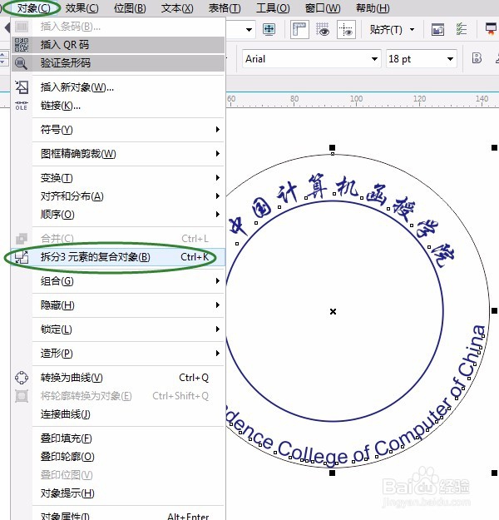The width and height of the screenshot is (499, 520).
Task: Click the QR code icon in menu
Action: tap(22, 45)
